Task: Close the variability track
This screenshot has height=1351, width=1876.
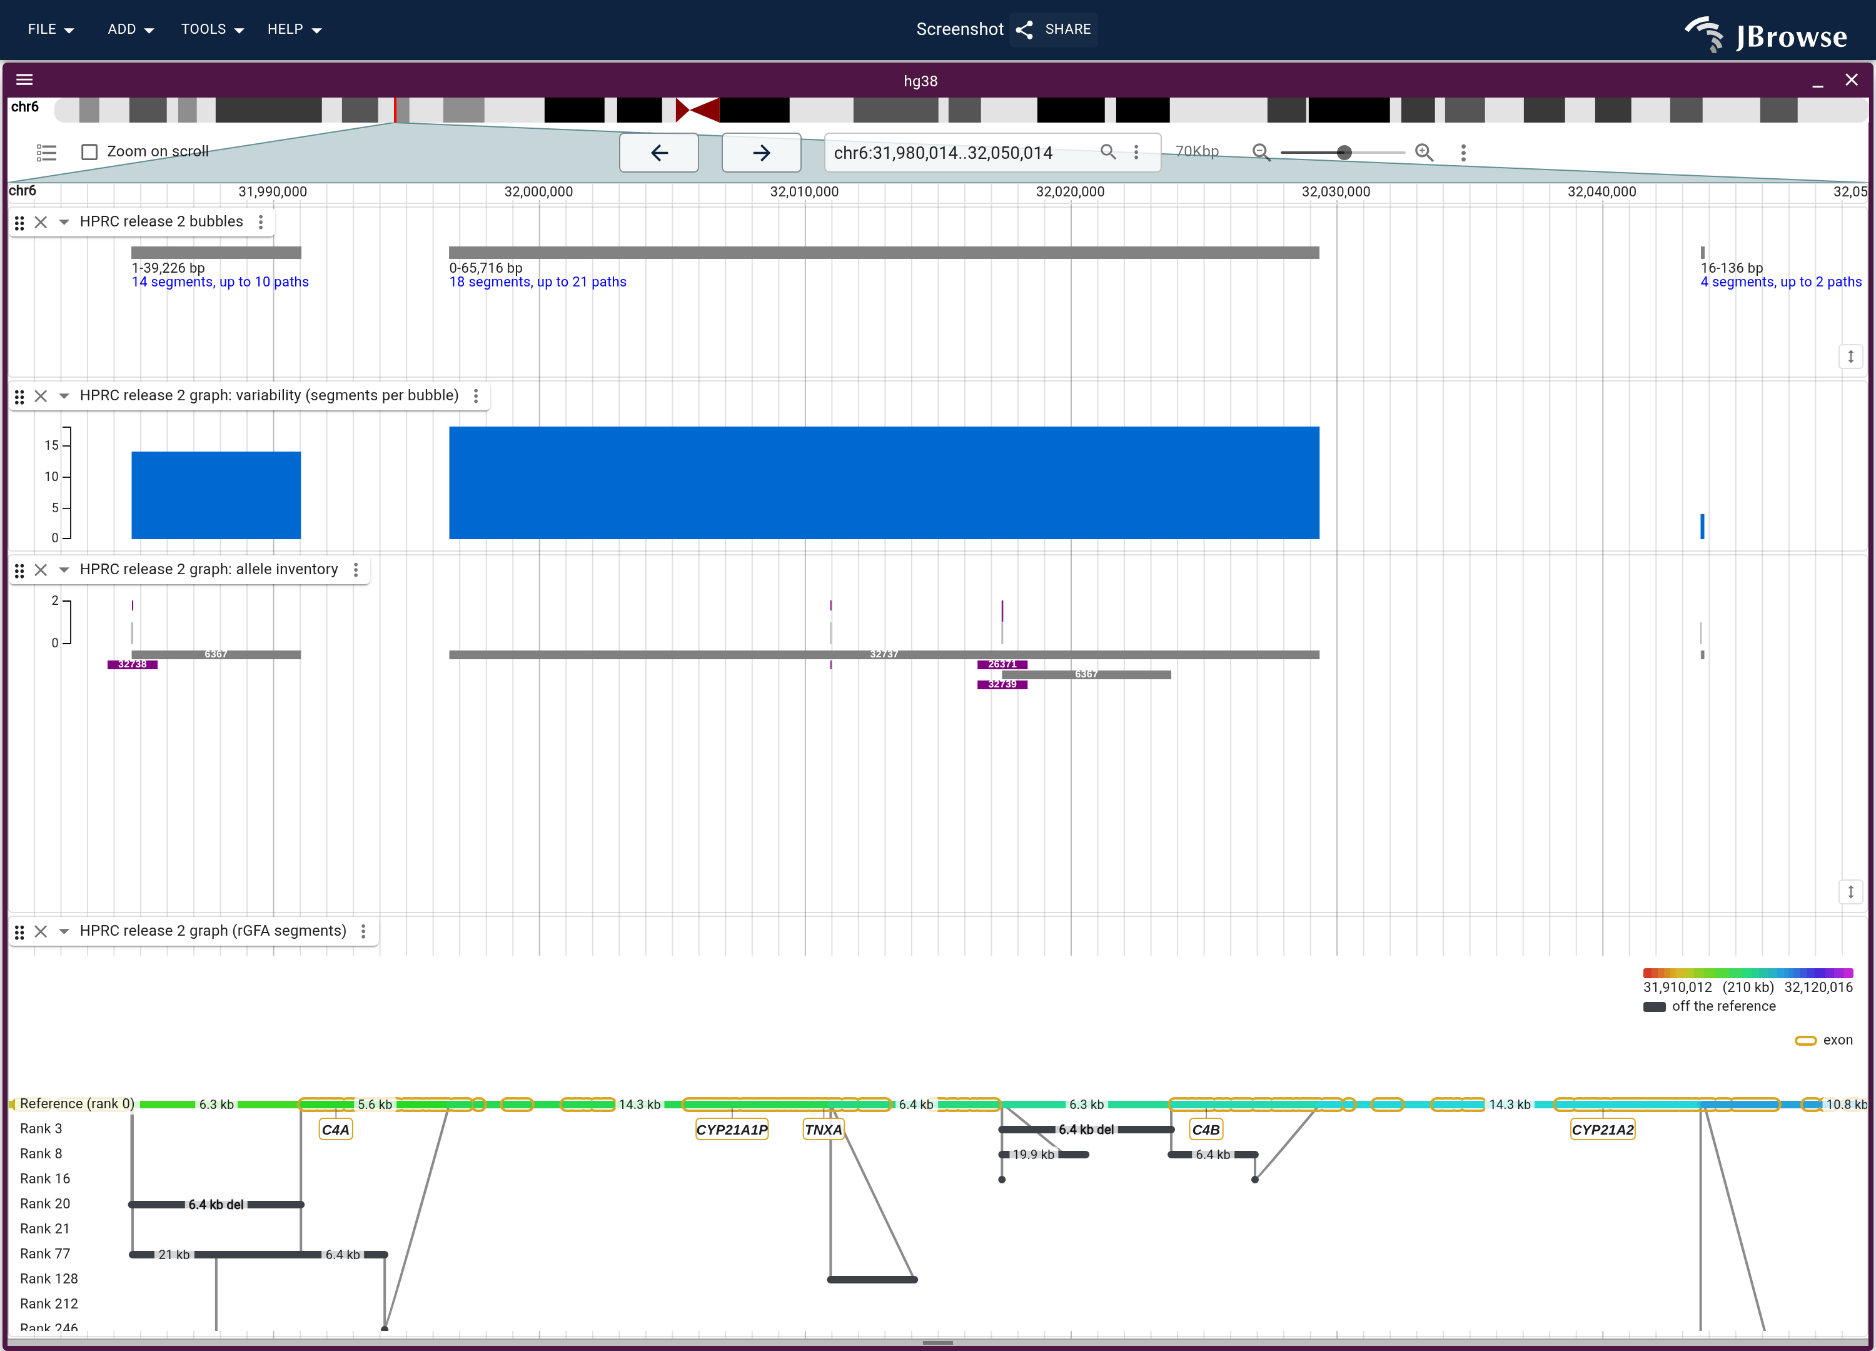Action: 41,395
